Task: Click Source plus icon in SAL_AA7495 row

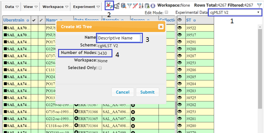Action: 133,105
